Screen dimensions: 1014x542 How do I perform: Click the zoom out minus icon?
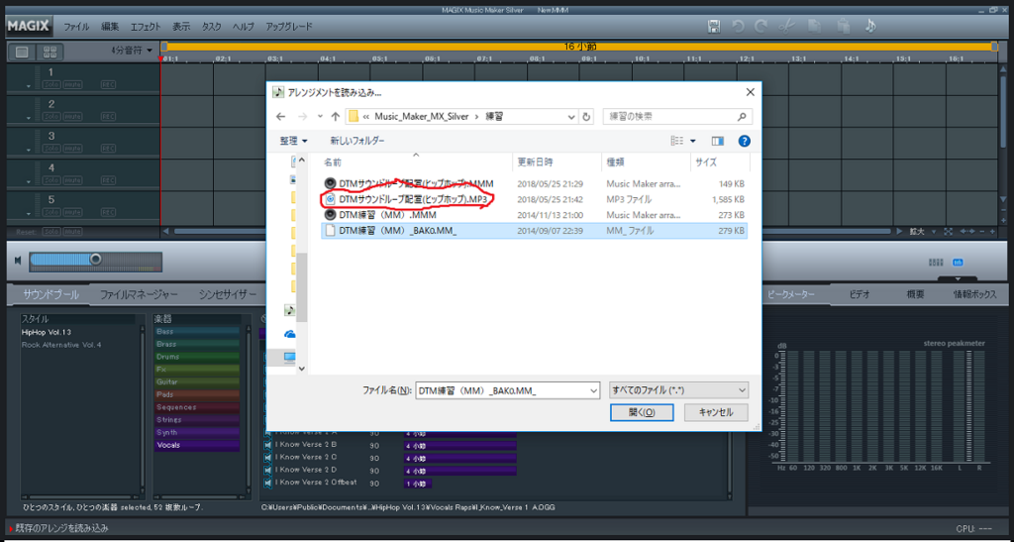click(982, 232)
